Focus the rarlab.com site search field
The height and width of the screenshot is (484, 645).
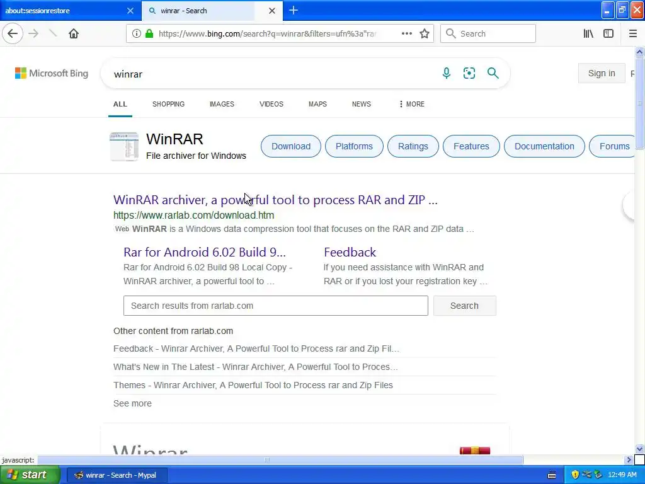(276, 306)
